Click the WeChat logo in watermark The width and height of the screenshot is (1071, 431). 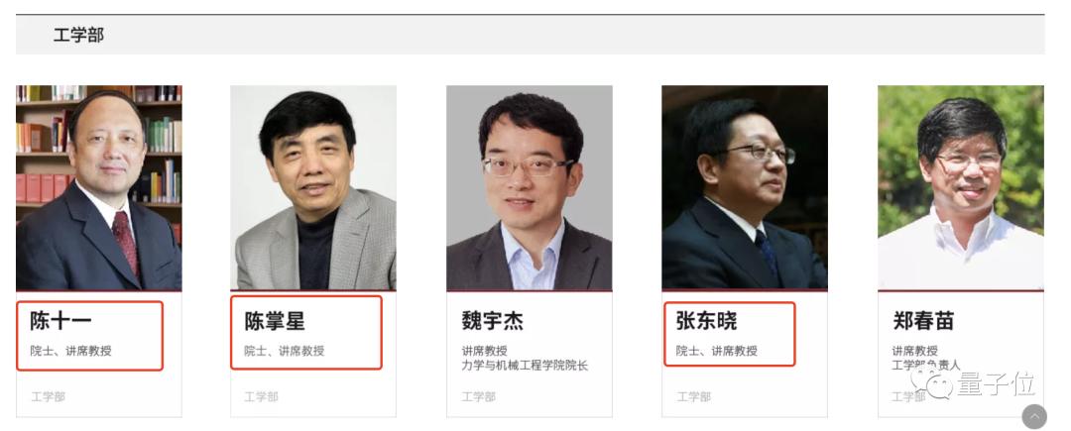[x=934, y=384]
